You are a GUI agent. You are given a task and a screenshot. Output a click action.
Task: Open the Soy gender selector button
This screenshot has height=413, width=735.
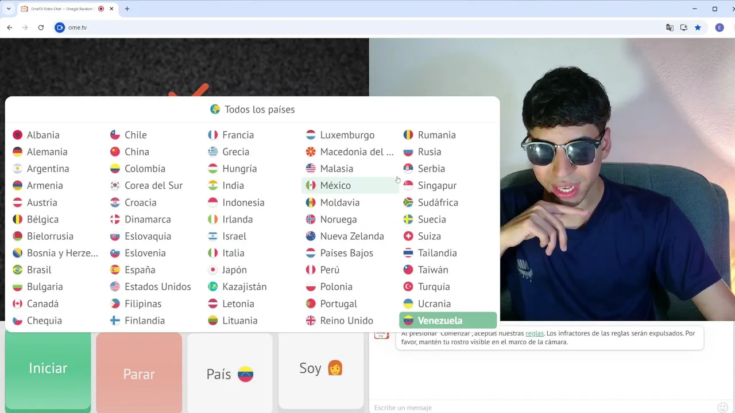coord(321,371)
